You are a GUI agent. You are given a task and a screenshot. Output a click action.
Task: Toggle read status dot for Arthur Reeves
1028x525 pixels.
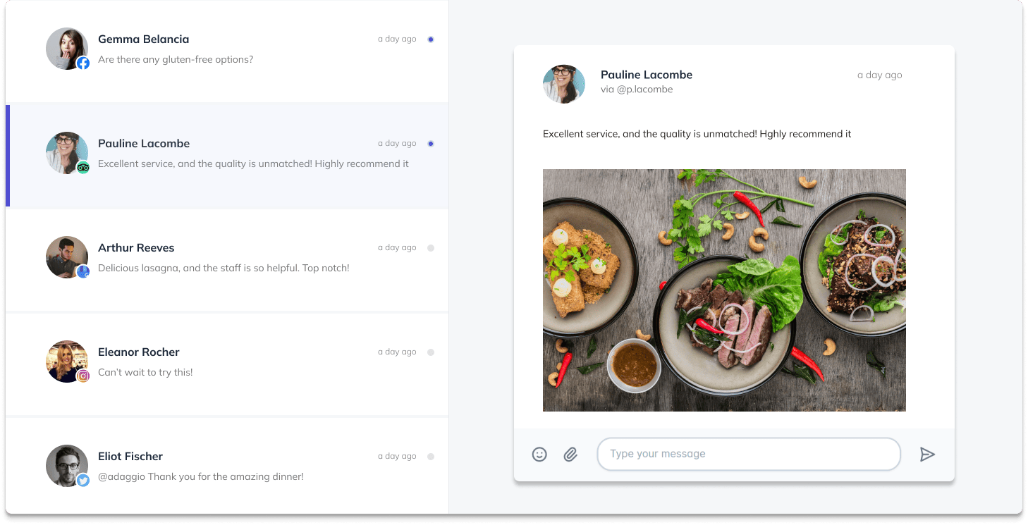pyautogui.click(x=431, y=248)
